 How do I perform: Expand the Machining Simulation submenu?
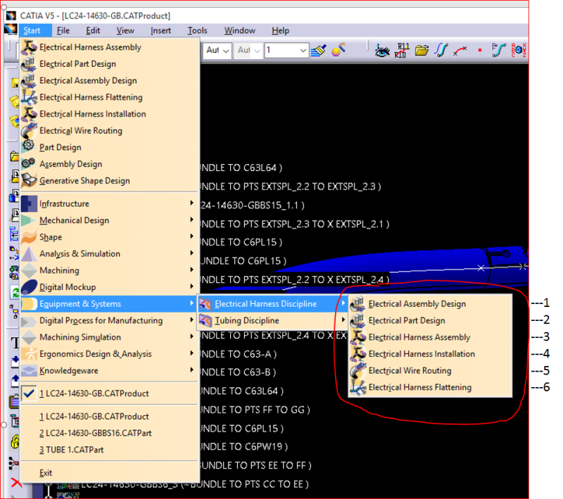[x=110, y=337]
